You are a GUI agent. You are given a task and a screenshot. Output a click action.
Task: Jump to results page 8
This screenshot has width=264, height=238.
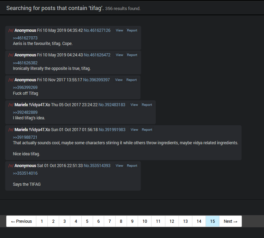121,221
